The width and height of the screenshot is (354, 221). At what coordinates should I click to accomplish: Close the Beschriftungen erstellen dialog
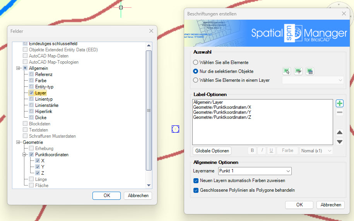(x=344, y=13)
